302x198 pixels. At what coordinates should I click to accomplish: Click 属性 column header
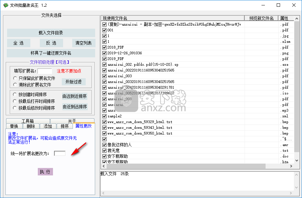(x=286, y=18)
